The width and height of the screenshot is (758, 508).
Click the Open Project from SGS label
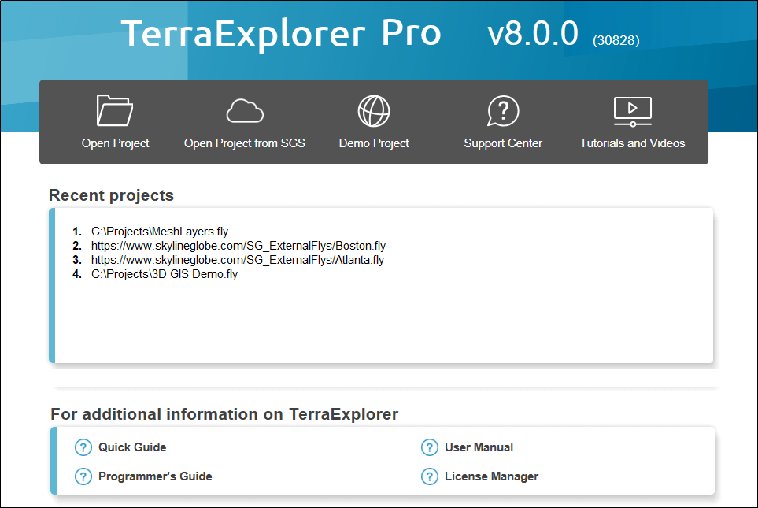(245, 143)
